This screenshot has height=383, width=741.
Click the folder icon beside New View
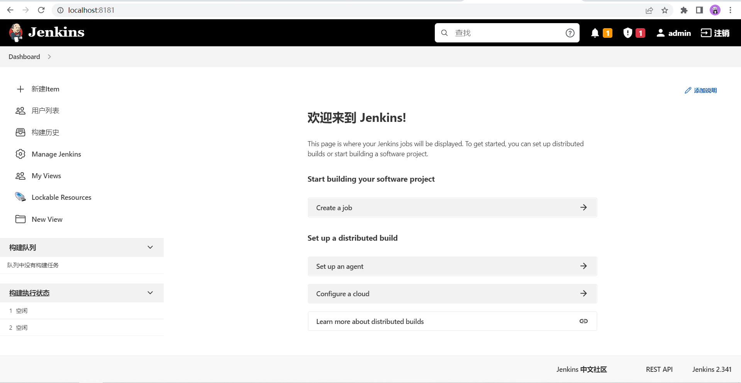pos(20,219)
